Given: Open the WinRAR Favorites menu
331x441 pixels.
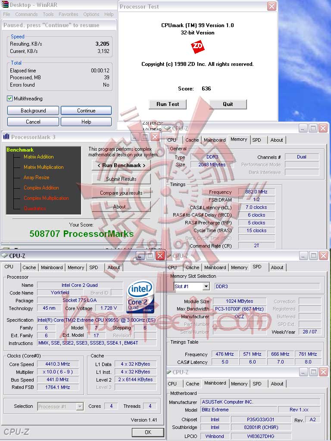Looking at the screenshot, I should pyautogui.click(x=69, y=14).
